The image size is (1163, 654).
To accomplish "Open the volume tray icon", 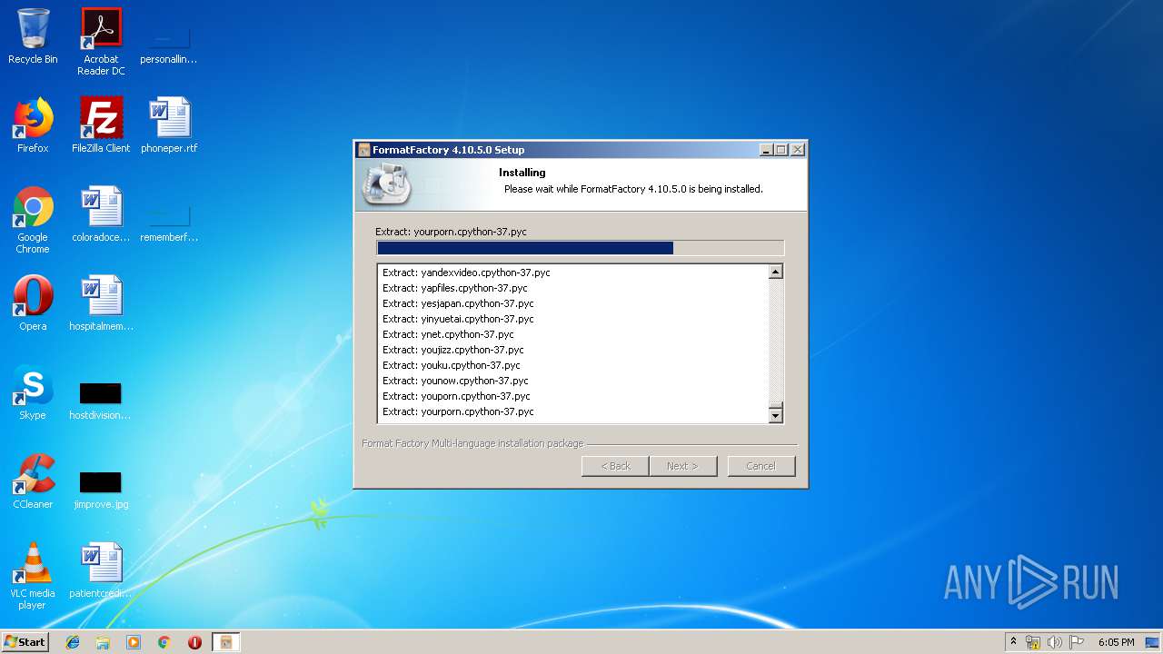I will click(1055, 642).
